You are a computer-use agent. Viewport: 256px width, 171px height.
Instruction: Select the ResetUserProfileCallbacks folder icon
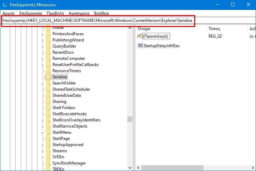[x=48, y=65]
